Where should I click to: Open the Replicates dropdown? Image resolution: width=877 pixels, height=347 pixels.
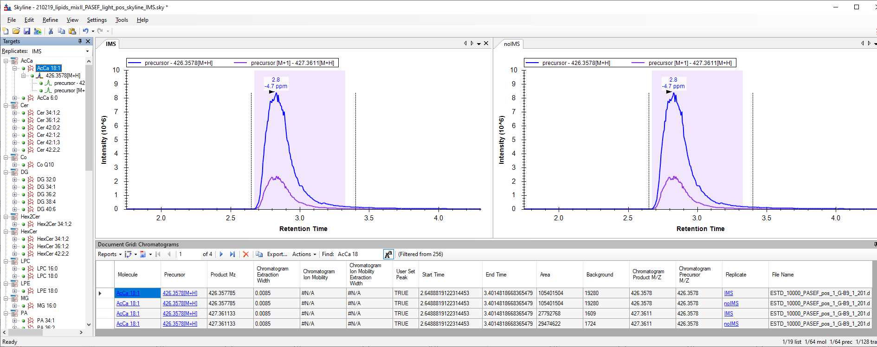coord(87,51)
